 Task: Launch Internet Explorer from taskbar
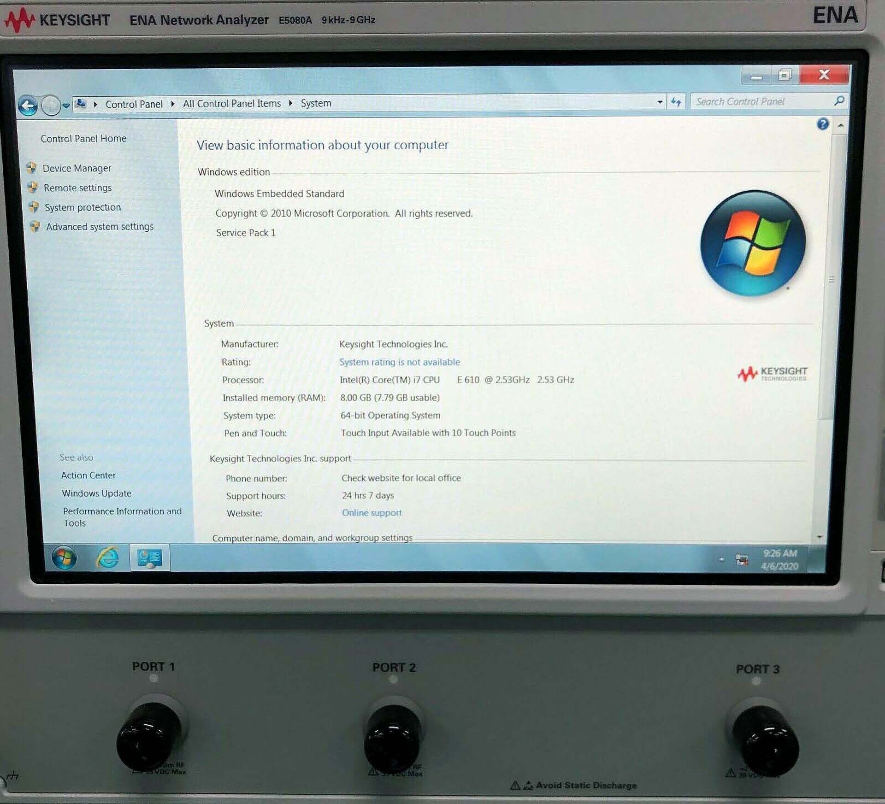point(107,558)
